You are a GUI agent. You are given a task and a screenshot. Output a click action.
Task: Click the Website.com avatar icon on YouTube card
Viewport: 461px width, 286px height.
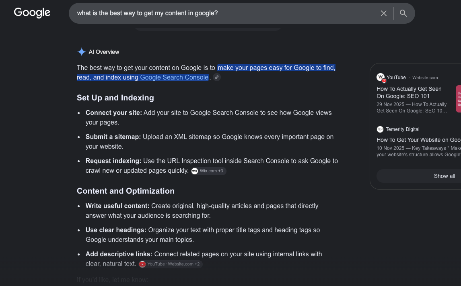(381, 77)
